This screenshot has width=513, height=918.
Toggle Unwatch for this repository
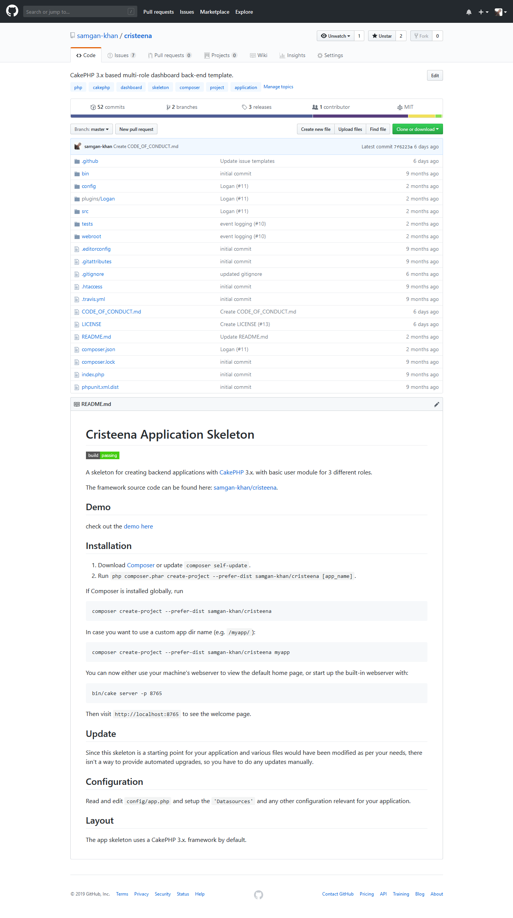pos(335,36)
